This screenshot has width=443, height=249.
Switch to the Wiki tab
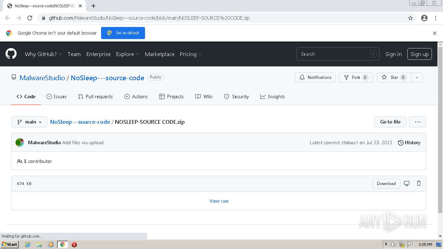point(204,96)
